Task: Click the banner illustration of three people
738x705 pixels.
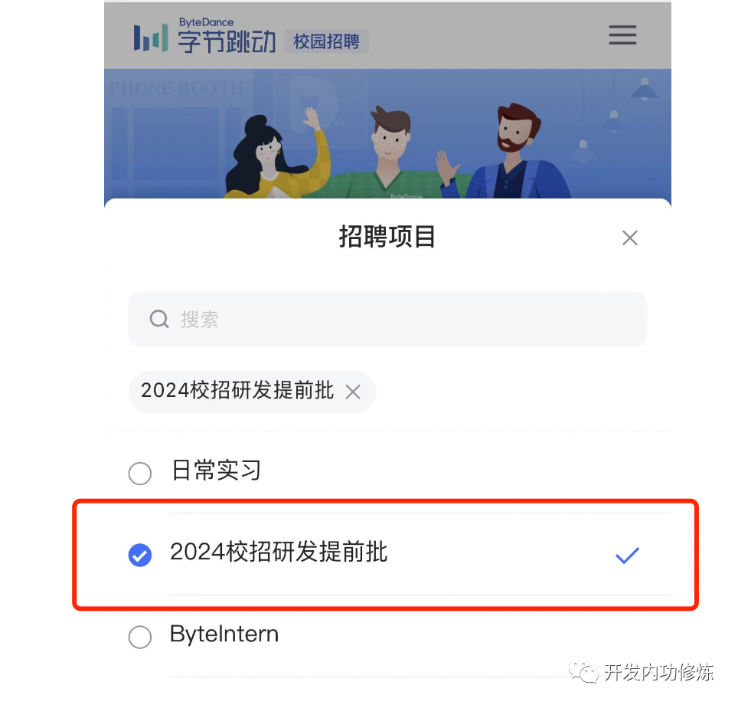Action: tap(387, 134)
